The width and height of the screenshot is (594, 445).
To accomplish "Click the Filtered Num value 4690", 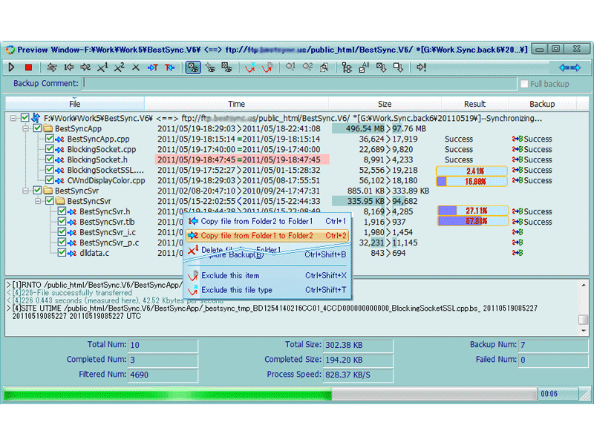I will coord(163,375).
